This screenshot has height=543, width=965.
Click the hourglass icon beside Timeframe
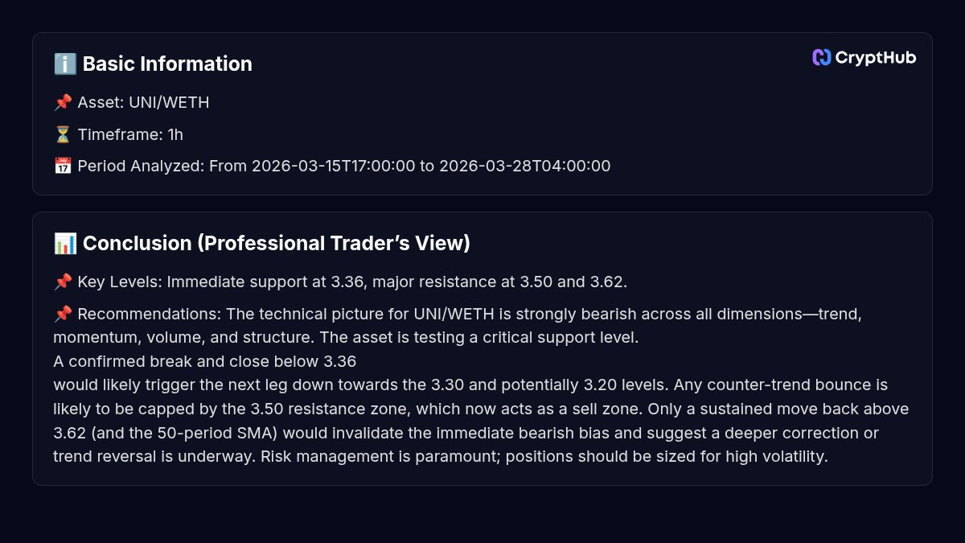tap(63, 134)
